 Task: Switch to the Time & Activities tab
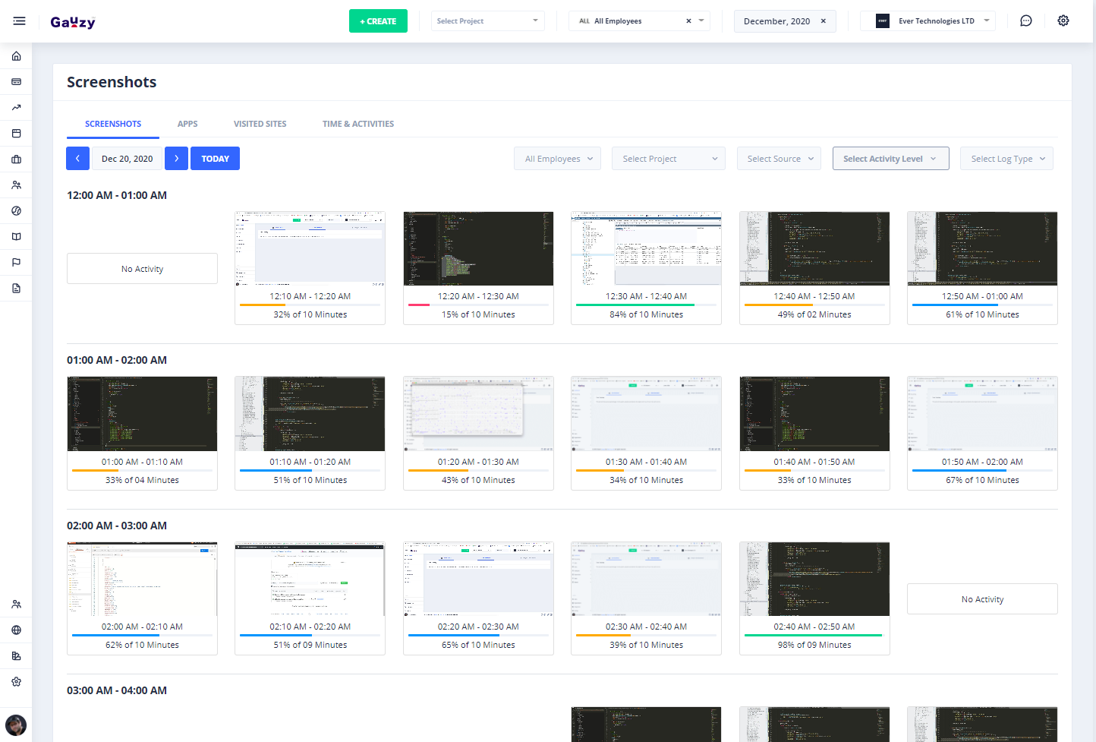point(357,124)
